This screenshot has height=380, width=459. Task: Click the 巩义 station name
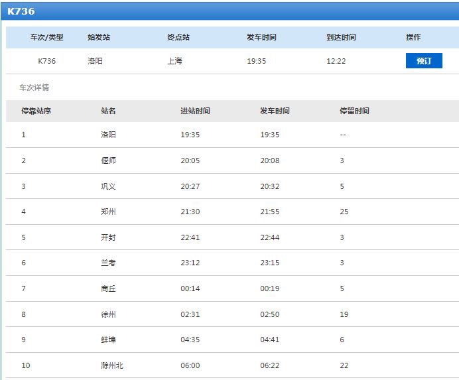pyautogui.click(x=108, y=186)
